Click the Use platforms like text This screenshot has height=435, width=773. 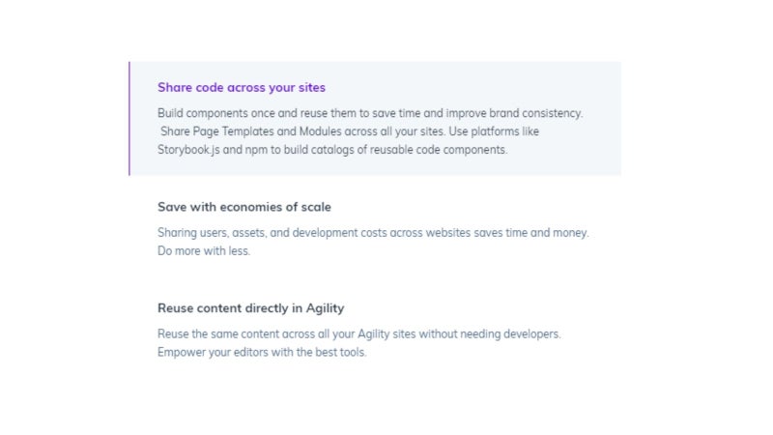[494, 131]
